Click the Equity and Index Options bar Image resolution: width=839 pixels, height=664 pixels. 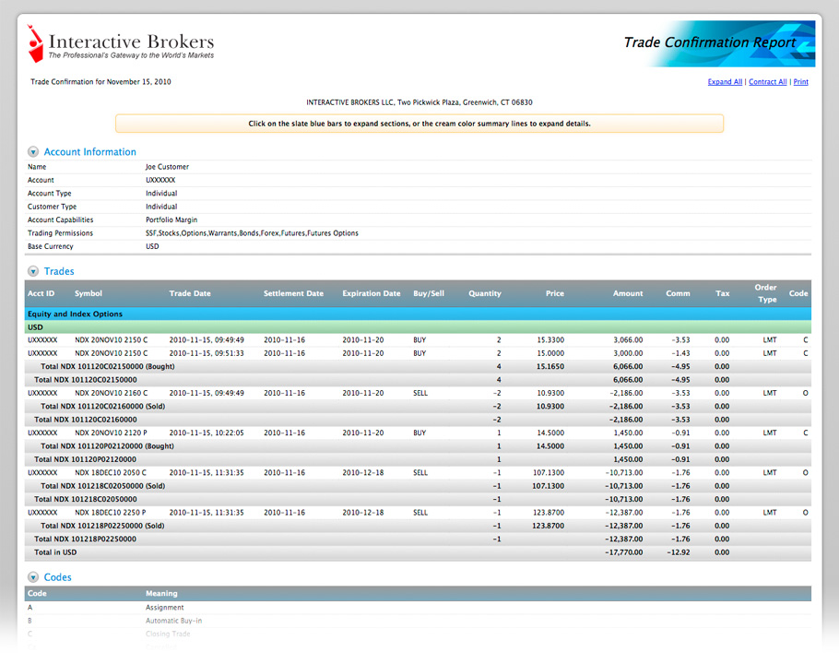coord(418,314)
